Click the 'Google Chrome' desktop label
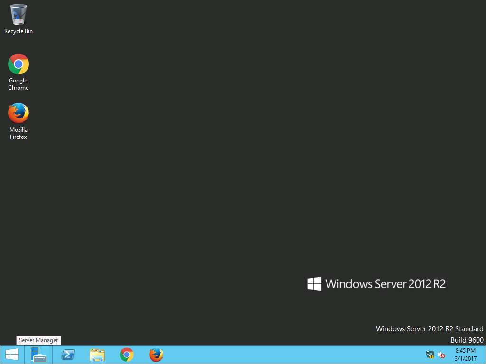This screenshot has height=364, width=486. 19,84
